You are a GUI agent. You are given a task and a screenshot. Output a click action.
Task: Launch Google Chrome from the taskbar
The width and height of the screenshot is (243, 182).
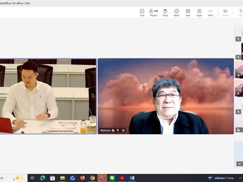click(92, 178)
